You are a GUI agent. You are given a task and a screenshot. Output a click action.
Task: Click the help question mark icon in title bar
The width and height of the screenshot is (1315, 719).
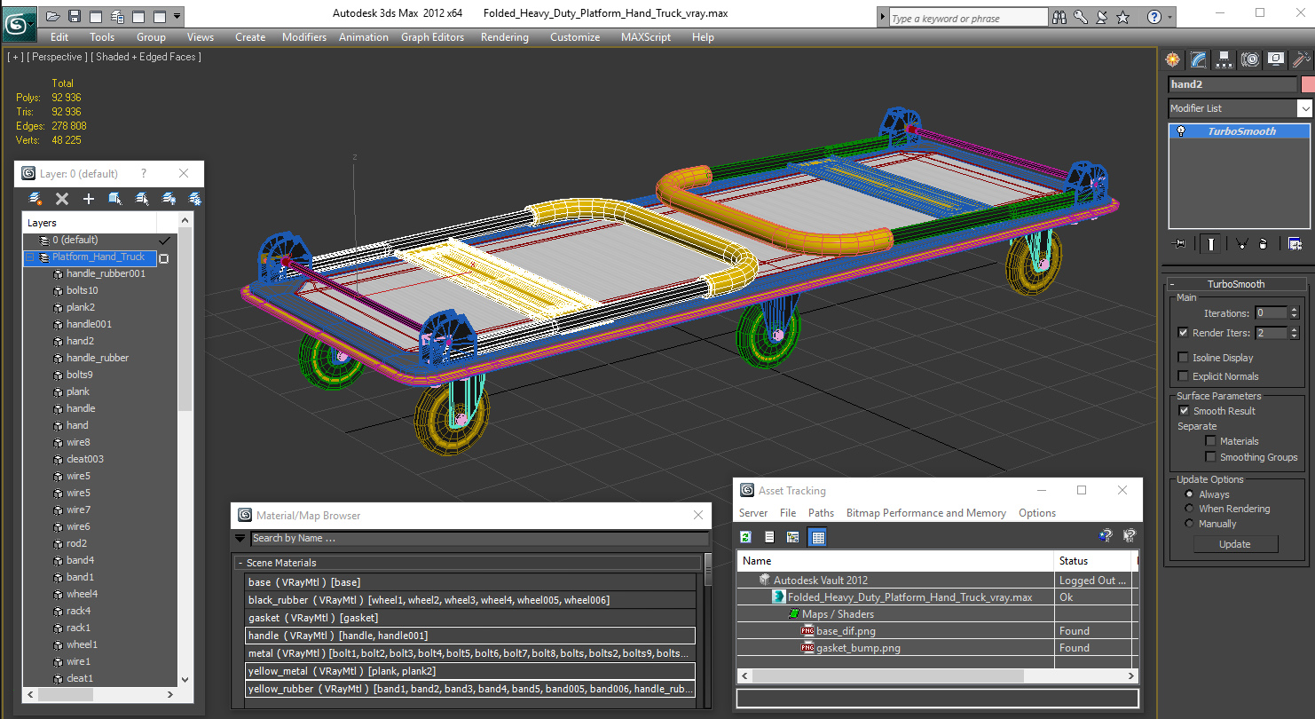(x=1154, y=17)
